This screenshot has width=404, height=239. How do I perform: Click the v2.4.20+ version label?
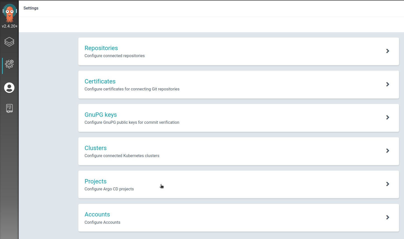click(x=10, y=26)
